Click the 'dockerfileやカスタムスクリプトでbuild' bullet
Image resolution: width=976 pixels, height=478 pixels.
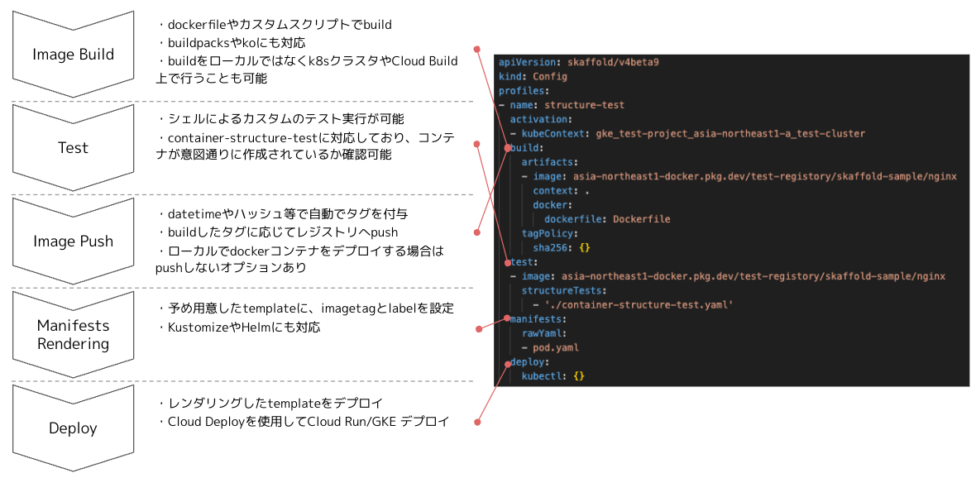(x=275, y=25)
